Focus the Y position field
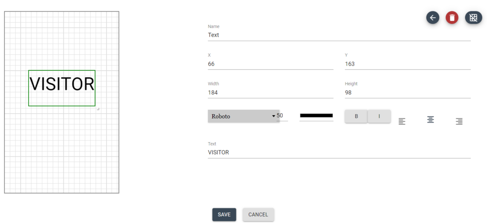The width and height of the screenshot is (487, 224). pos(408,64)
